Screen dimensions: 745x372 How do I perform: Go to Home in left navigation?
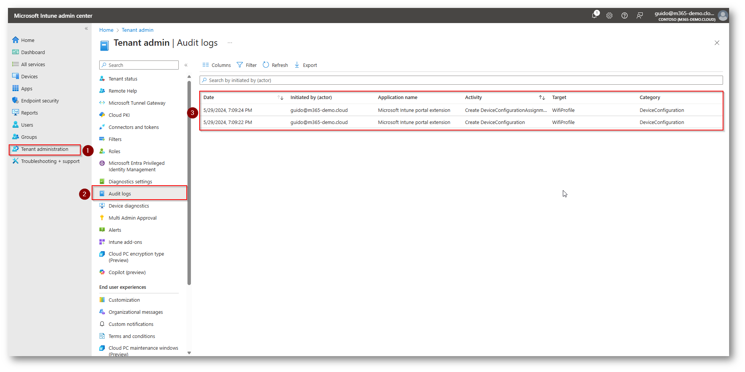tap(28, 40)
